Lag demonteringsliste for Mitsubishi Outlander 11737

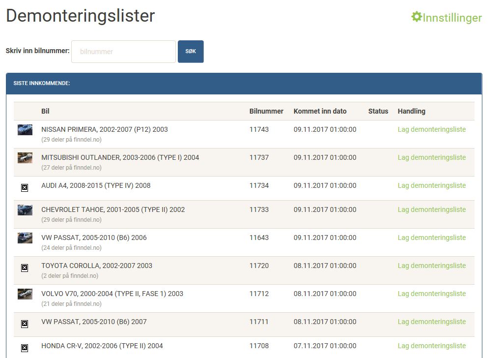[x=431, y=157]
